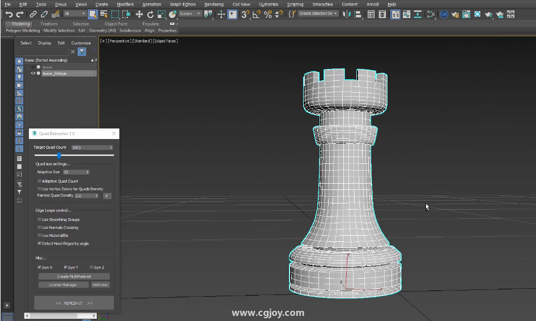Uncheck Detect Hard-Edges by angle
This screenshot has width=536, height=321.
tap(39, 243)
